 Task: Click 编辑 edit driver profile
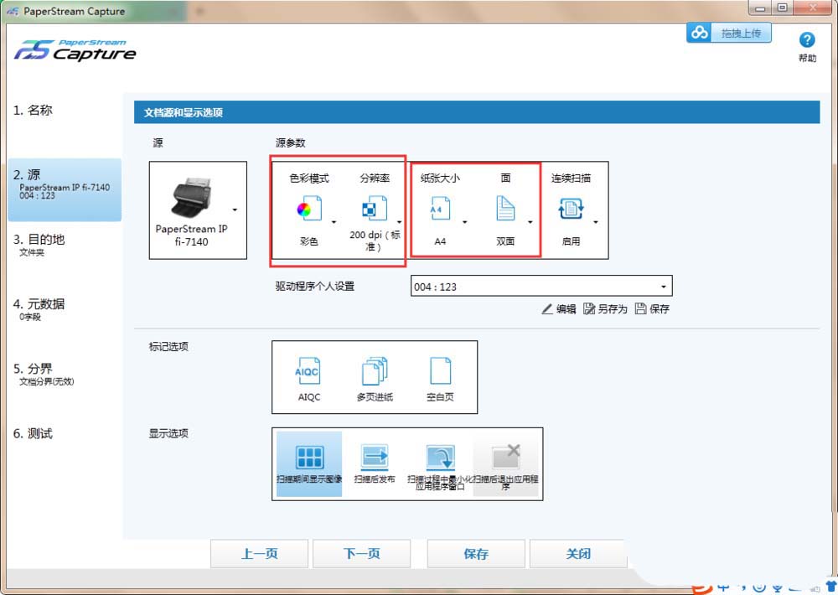(559, 309)
